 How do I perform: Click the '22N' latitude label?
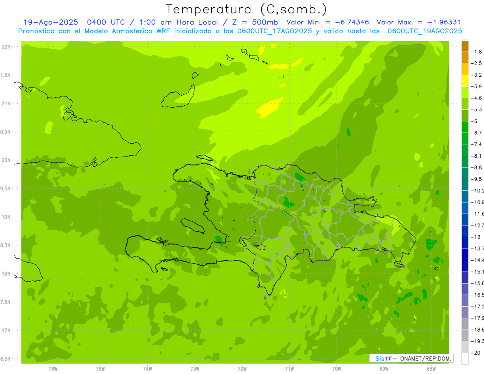point(6,47)
